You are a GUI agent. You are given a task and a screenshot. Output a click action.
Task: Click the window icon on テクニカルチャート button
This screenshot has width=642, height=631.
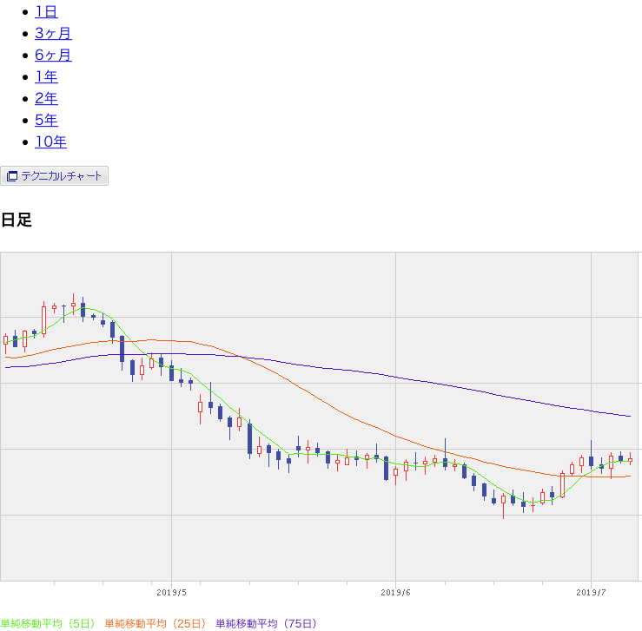[12, 176]
